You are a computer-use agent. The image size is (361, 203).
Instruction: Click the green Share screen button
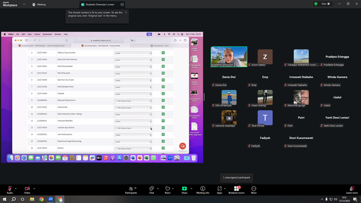click(x=184, y=190)
